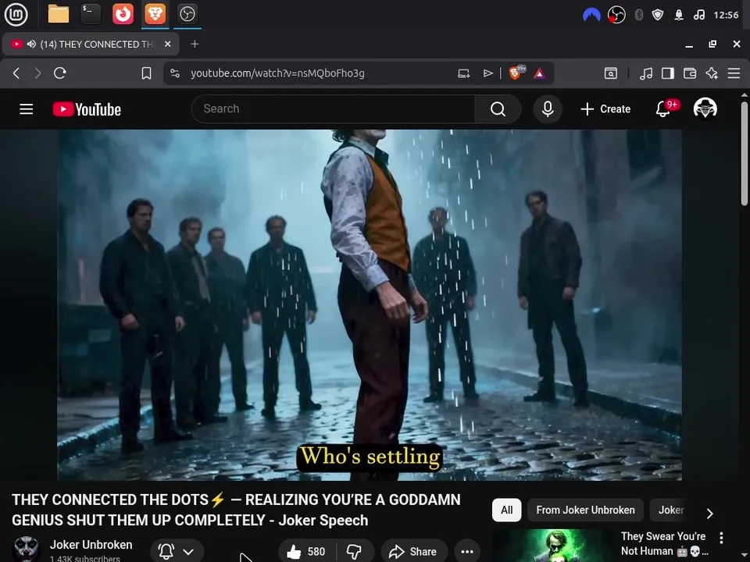Open the Brave playlist music icon
This screenshot has height=562, width=750.
coord(646,73)
